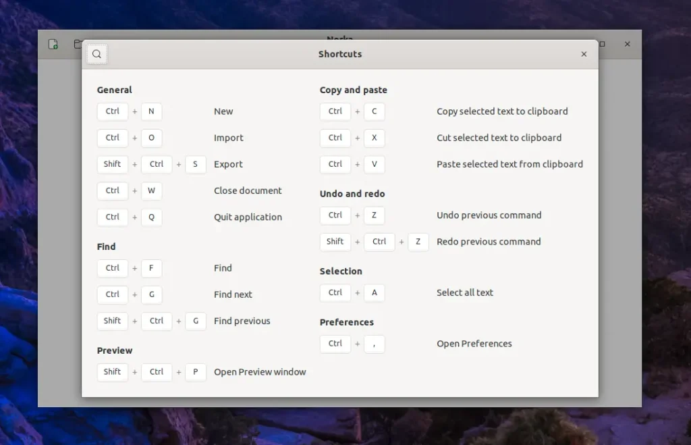The image size is (691, 445).
Task: Select the Close document shortcut label
Action: pos(248,190)
